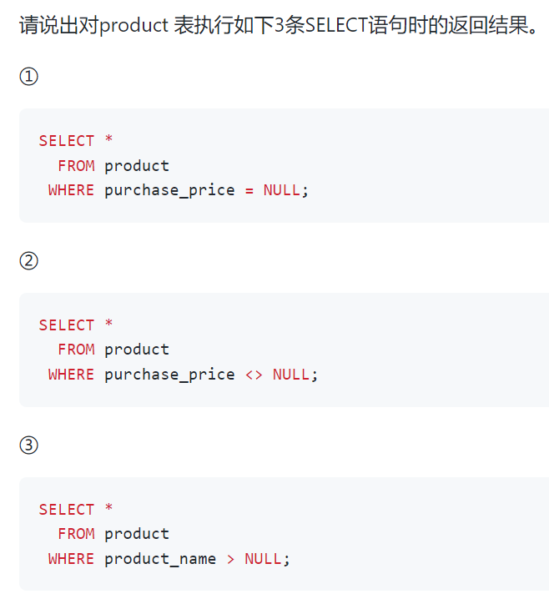Screen dimensions: 549x599
Task: Click the greater-than operator in third query
Action: (x=230, y=559)
